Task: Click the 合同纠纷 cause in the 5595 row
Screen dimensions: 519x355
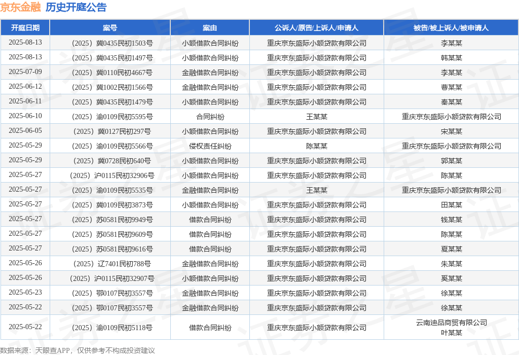Action: tap(210, 117)
